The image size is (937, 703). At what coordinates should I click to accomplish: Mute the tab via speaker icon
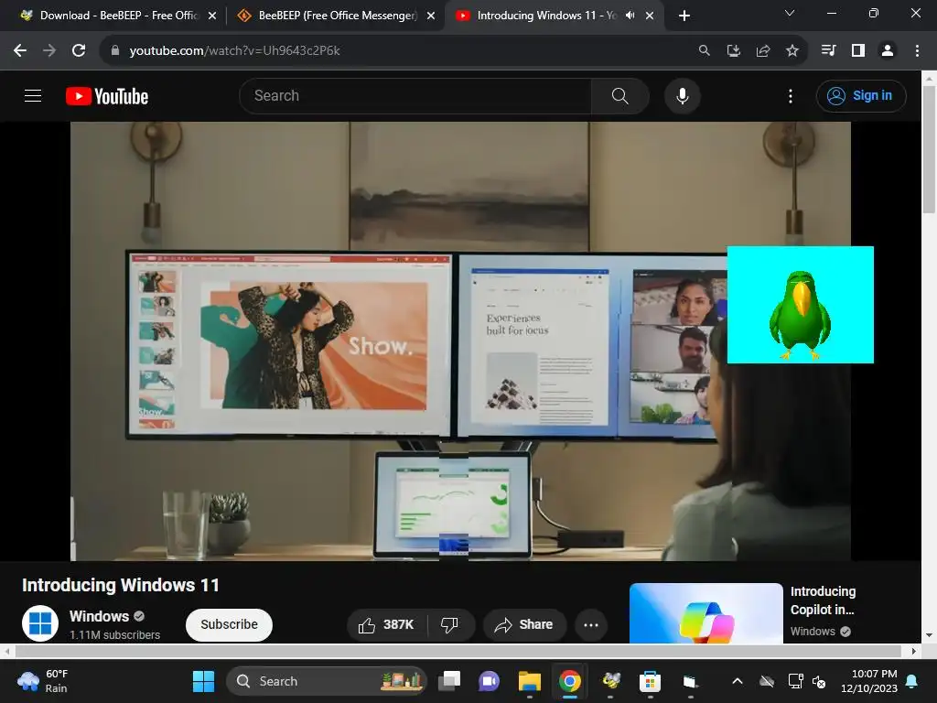click(x=630, y=16)
